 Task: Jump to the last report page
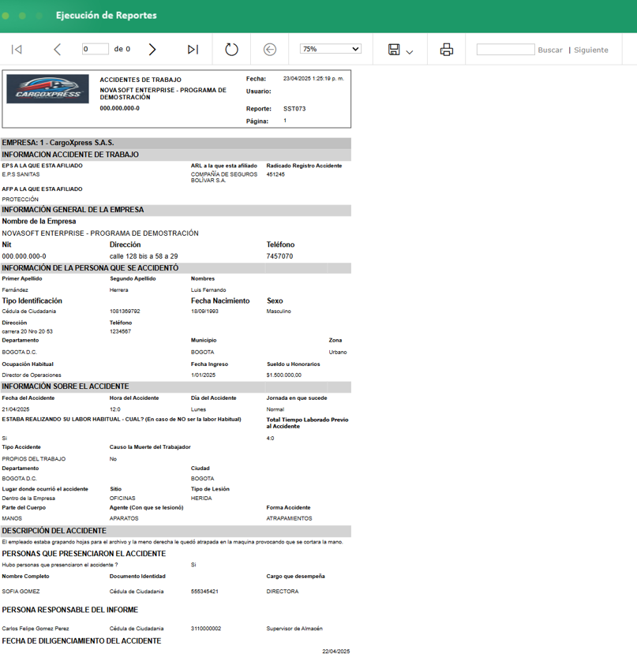(x=193, y=50)
